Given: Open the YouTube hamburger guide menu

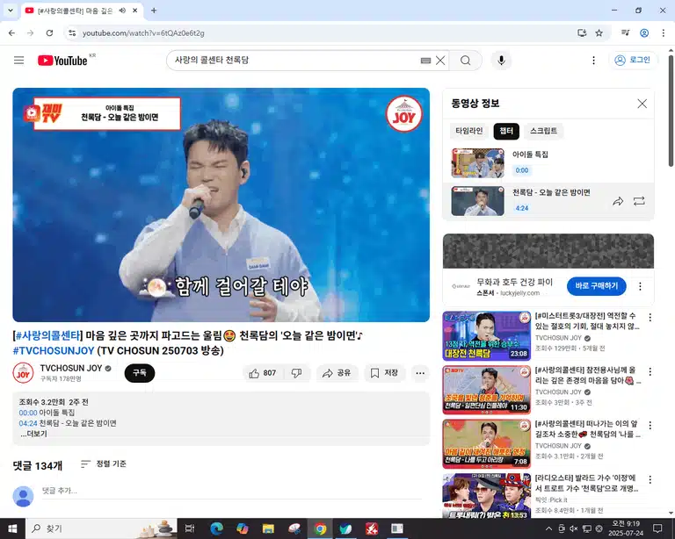Looking at the screenshot, I should [19, 61].
